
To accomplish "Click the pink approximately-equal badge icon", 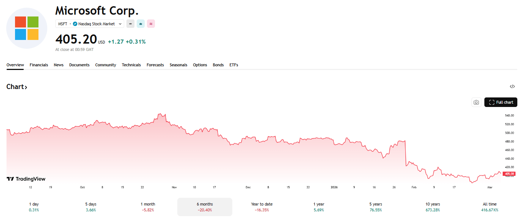I will pyautogui.click(x=151, y=24).
